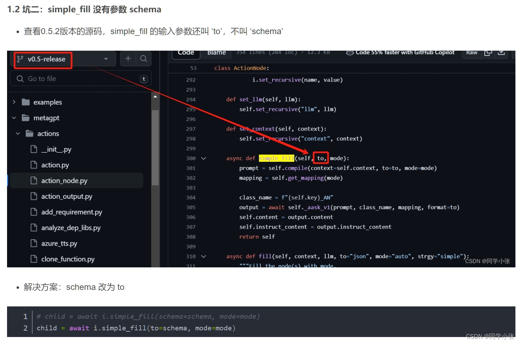Collapse the metagpt folder chevron

pos(14,118)
